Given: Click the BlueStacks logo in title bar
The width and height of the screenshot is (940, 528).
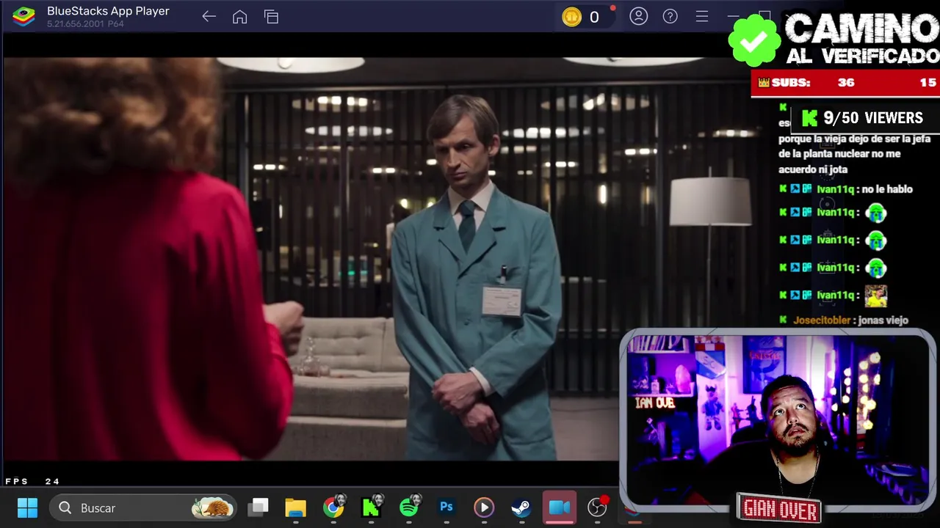Looking at the screenshot, I should (23, 16).
